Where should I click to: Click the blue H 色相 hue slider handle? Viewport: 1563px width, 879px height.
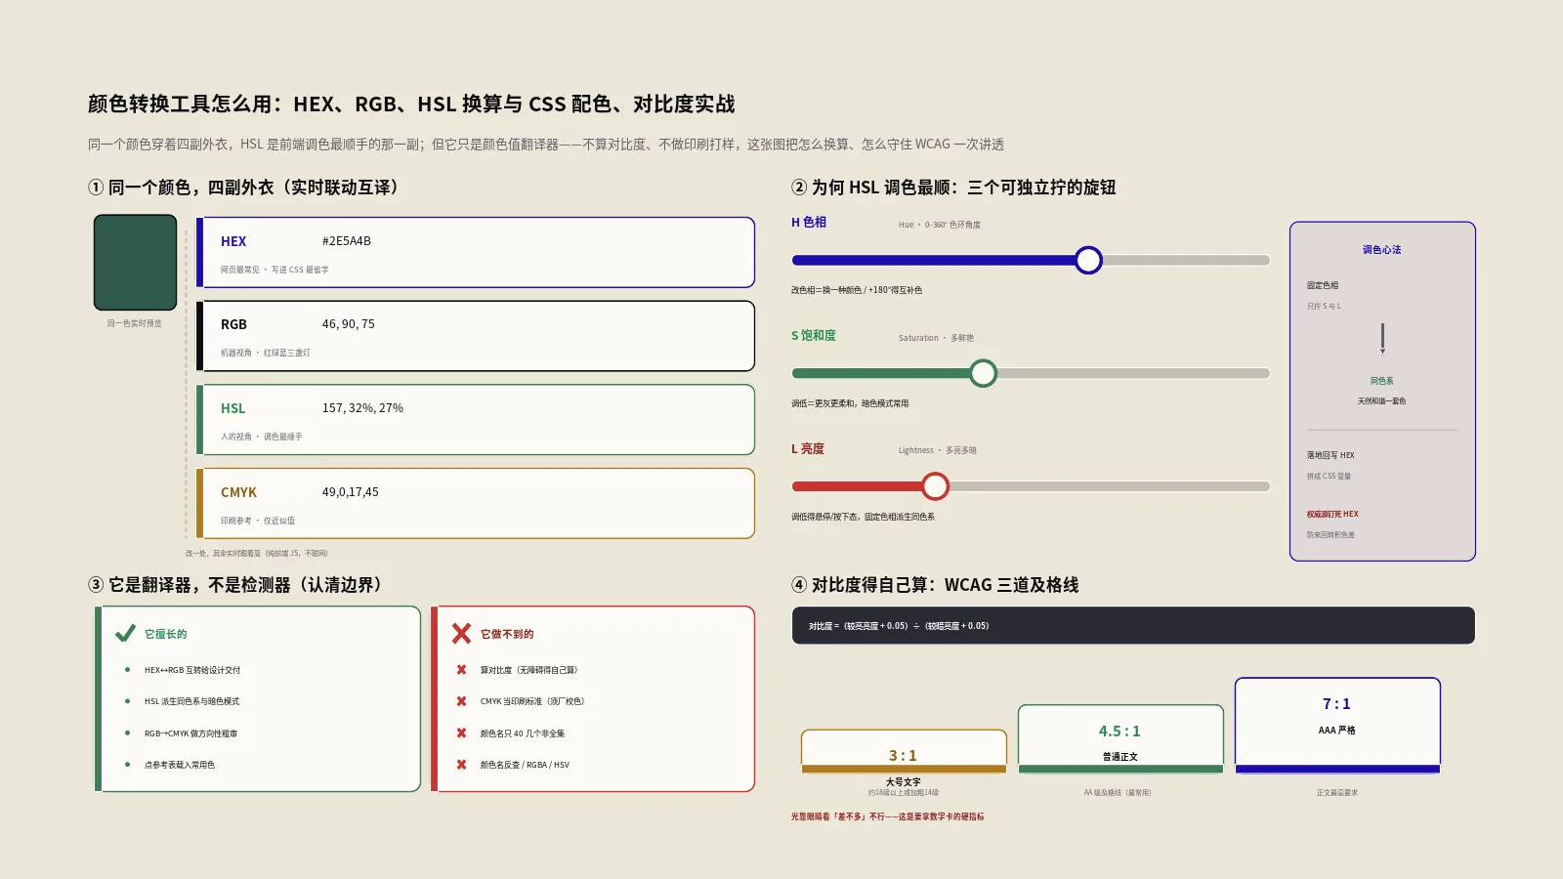(x=1088, y=260)
